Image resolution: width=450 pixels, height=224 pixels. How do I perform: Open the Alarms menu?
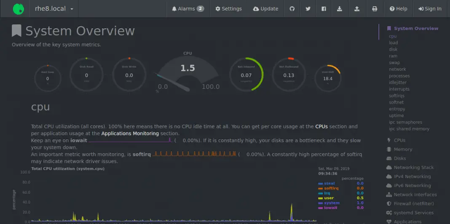coord(188,9)
